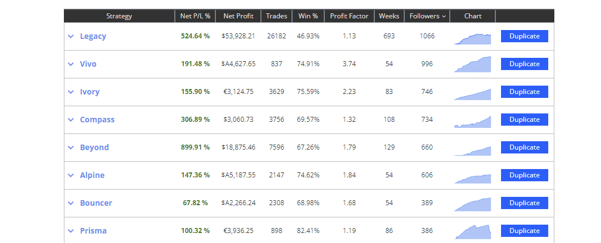The image size is (601, 243).
Task: Duplicate the Compass strategy
Action: point(524,120)
